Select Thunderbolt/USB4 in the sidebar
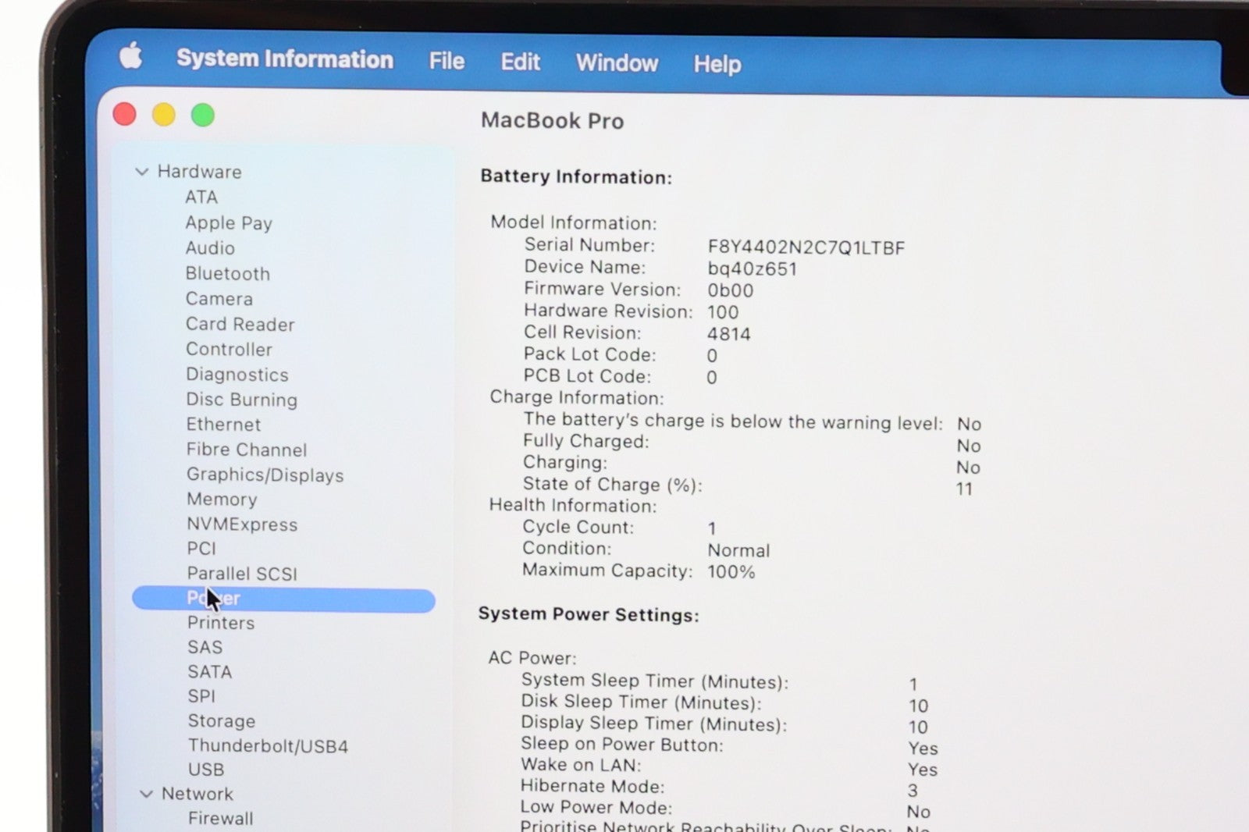This screenshot has height=832, width=1249. pos(268,746)
